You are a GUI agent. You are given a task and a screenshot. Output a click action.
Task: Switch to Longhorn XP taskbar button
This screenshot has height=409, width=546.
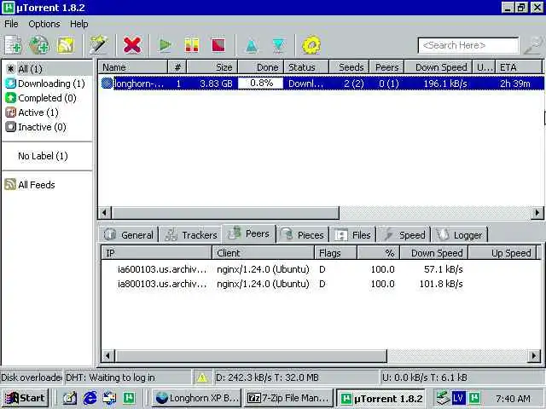click(197, 398)
